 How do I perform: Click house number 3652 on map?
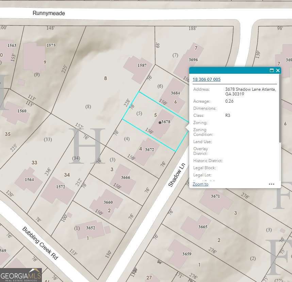click(91, 228)
